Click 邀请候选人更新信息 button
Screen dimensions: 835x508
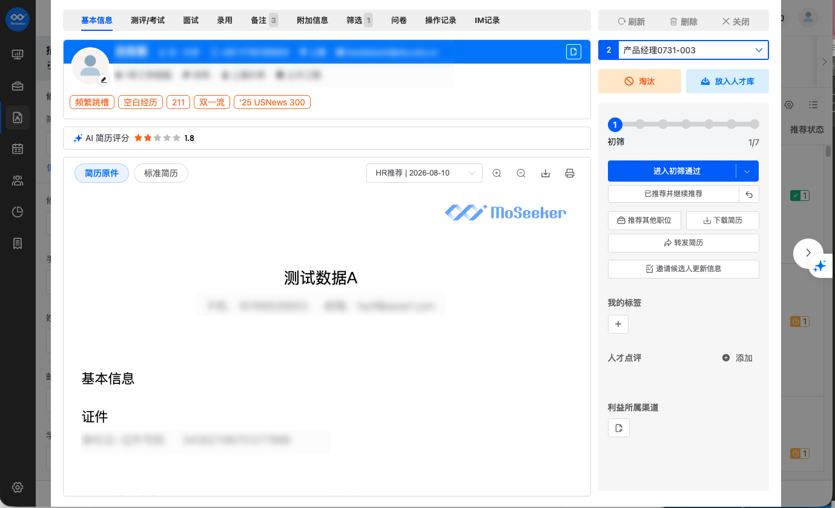(684, 269)
